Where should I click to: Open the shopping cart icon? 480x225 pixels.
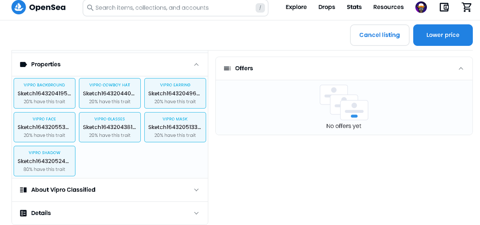[466, 7]
